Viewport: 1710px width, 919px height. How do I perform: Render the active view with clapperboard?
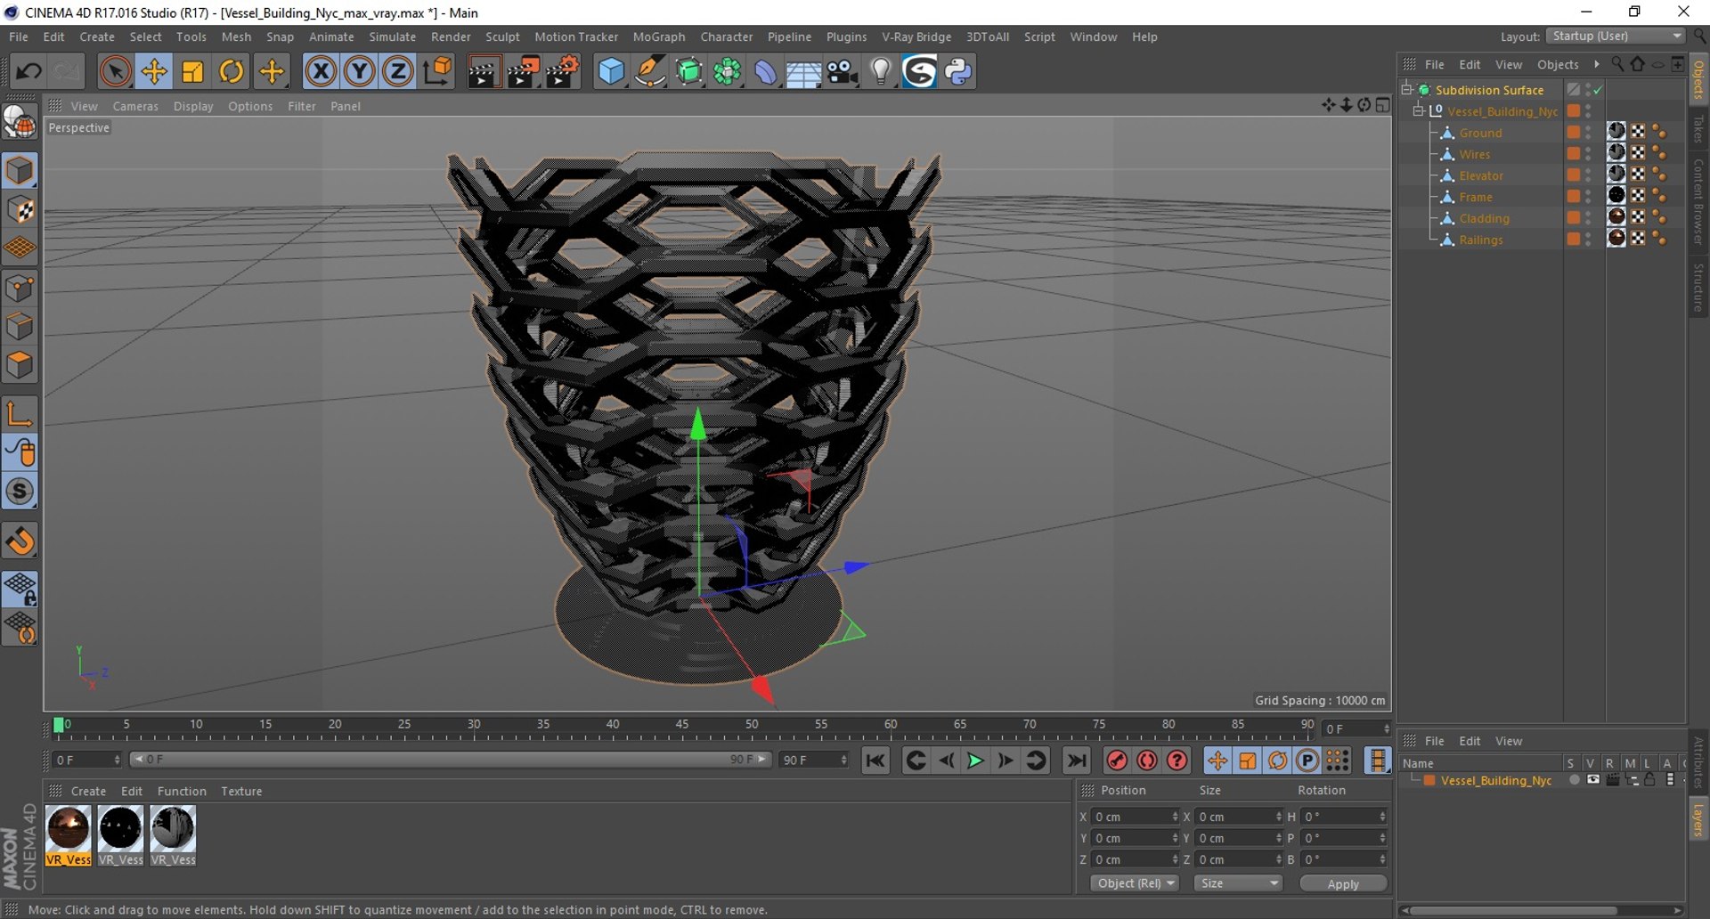coord(484,71)
